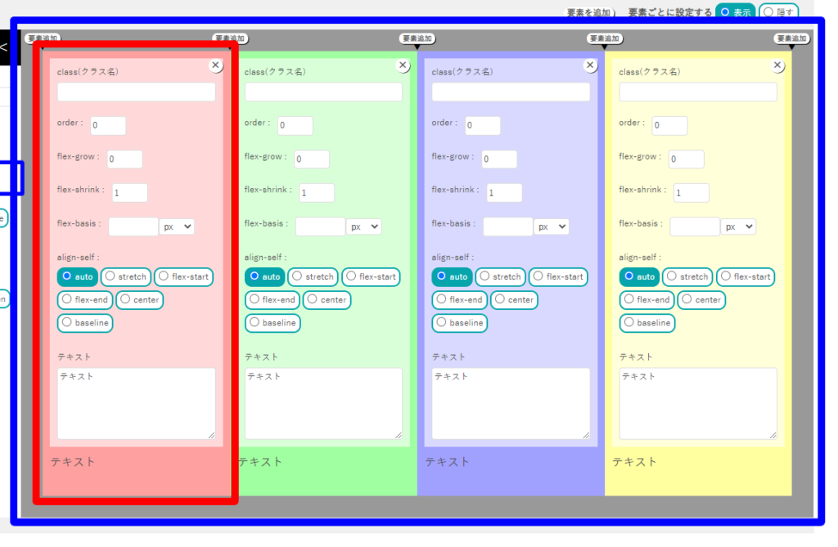Viewport: 838px width, 547px height.
Task: Close the red flex item panel
Action: [215, 65]
